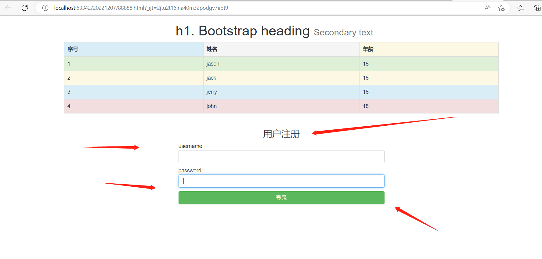542x259 pixels.
Task: Click the index cell 2 in jack row
Action: (x=134, y=78)
